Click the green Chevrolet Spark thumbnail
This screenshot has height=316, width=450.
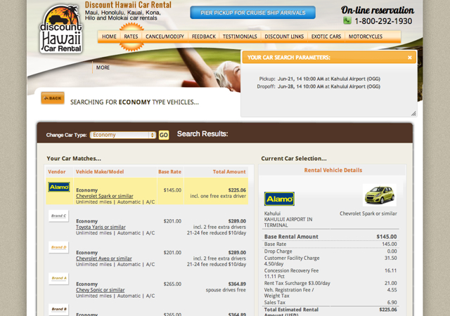(380, 195)
